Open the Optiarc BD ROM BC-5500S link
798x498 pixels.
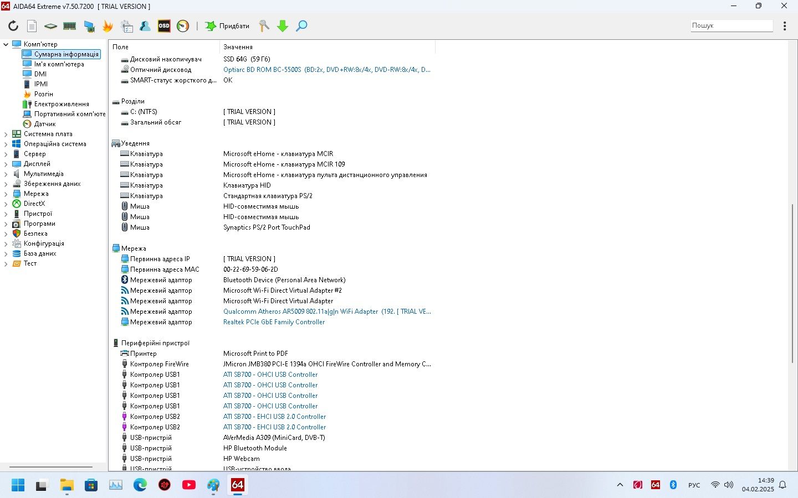point(326,70)
